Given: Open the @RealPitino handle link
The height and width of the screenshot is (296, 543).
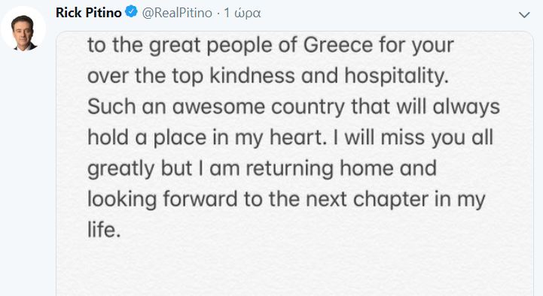Looking at the screenshot, I should pyautogui.click(x=177, y=13).
